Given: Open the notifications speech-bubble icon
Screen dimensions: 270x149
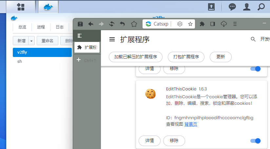Looking at the screenshot, I should tap(232, 7).
